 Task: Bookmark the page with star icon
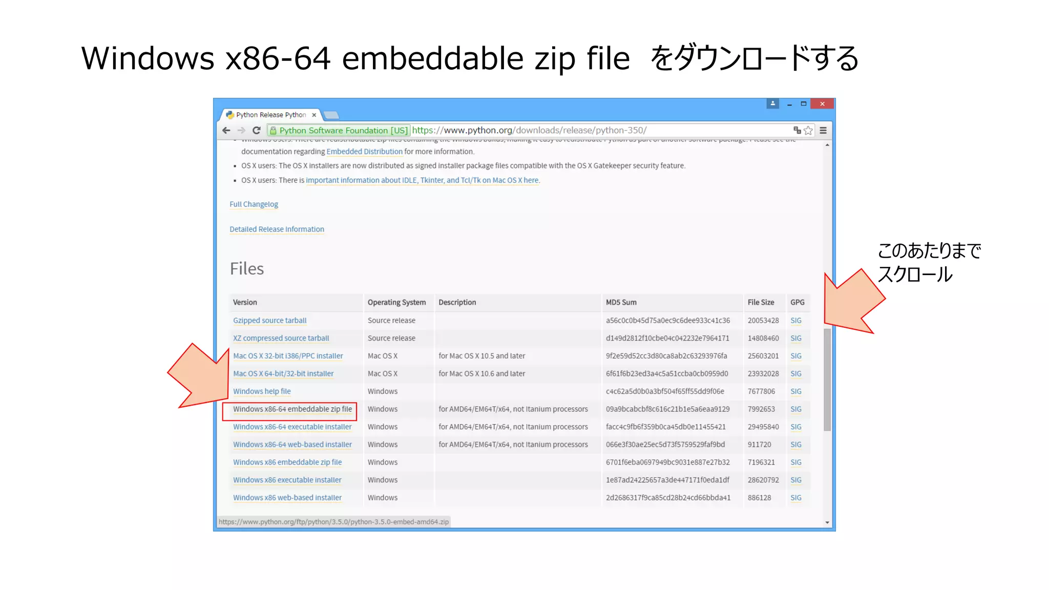(808, 131)
